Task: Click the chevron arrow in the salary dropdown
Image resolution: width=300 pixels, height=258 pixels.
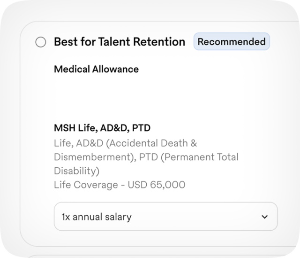Action: [x=265, y=217]
